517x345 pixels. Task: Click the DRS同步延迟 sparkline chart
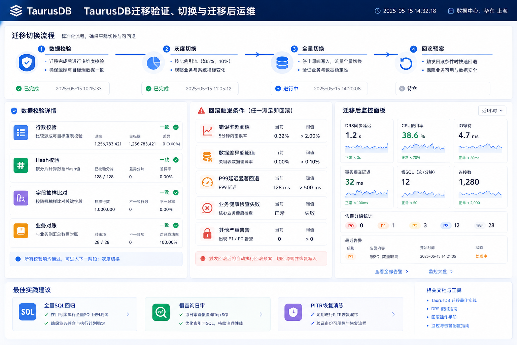(367, 148)
